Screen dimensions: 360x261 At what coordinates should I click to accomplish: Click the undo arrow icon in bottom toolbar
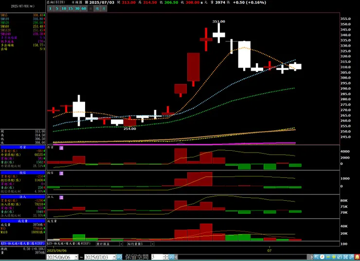click(340, 257)
